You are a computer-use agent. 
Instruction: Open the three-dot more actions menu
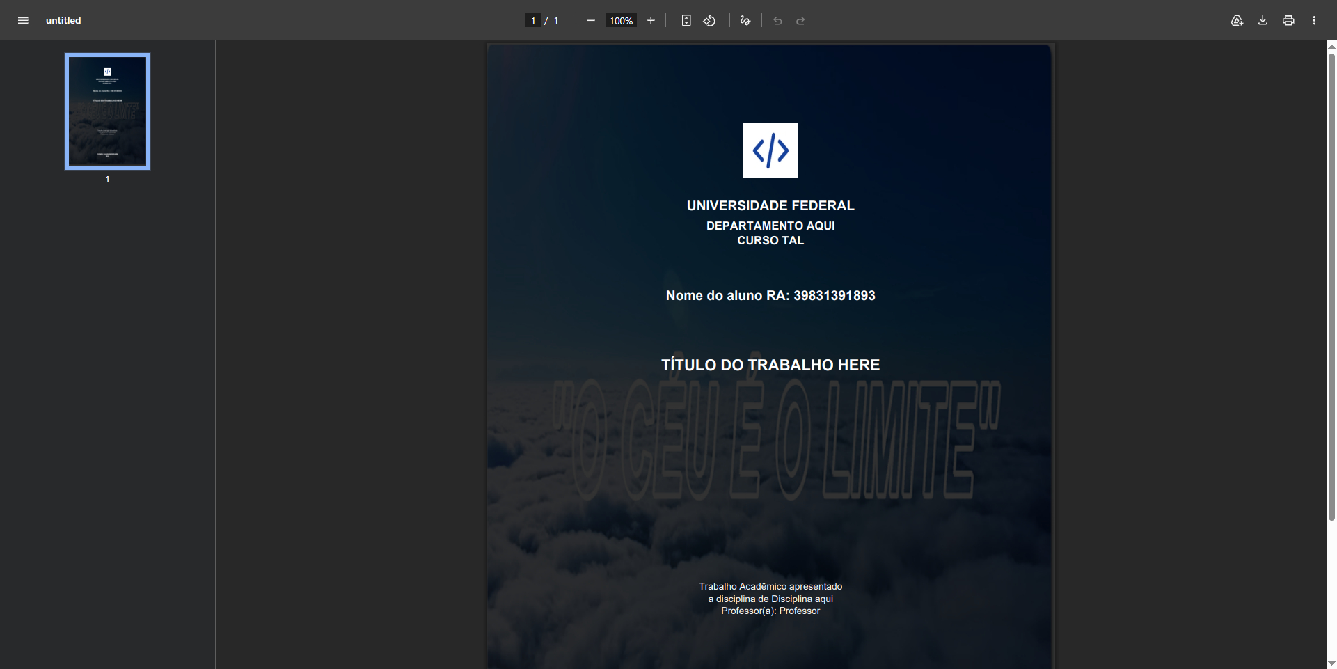click(1314, 21)
